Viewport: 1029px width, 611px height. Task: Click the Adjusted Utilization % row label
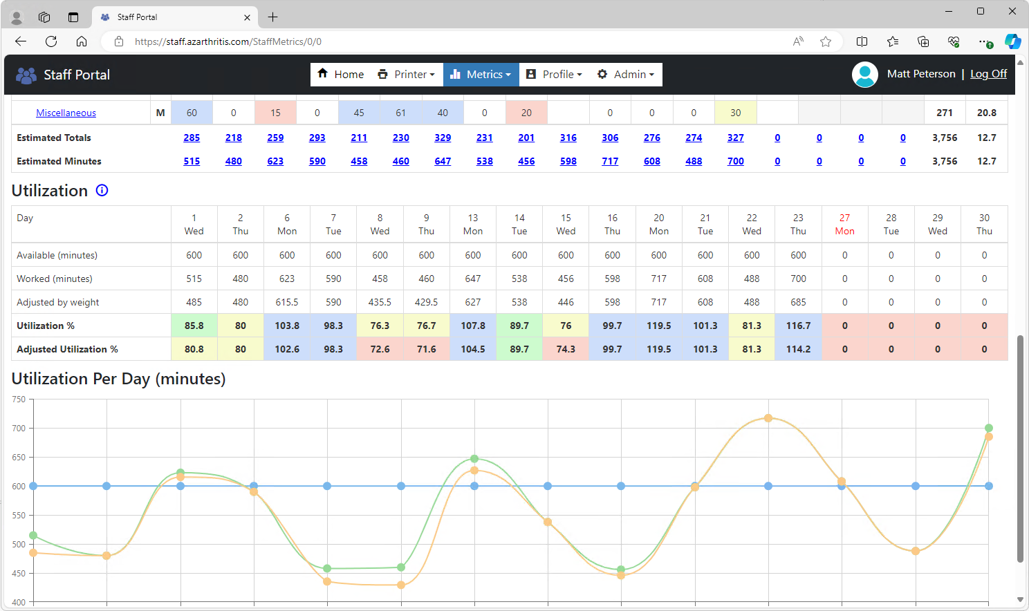[67, 349]
